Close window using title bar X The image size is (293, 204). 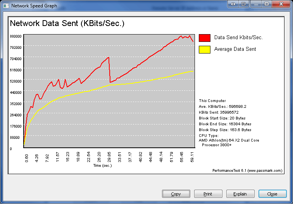[x=281, y=4]
